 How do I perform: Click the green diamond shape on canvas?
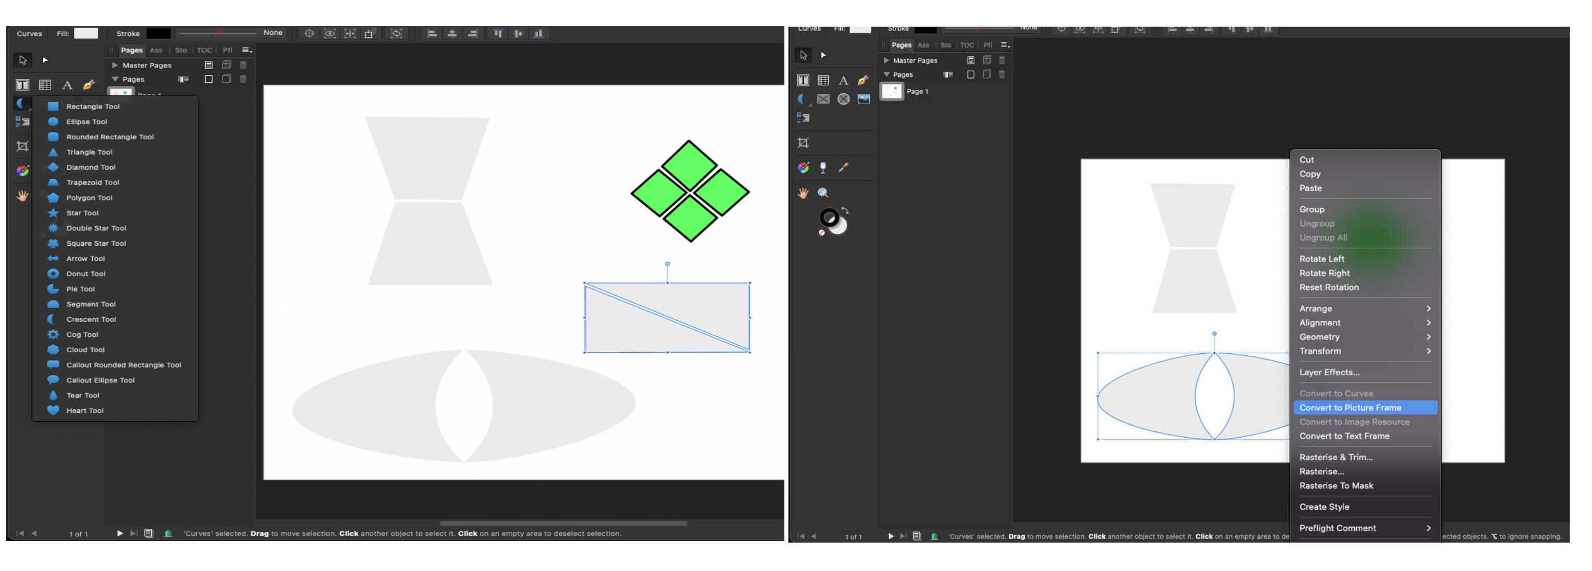(690, 191)
